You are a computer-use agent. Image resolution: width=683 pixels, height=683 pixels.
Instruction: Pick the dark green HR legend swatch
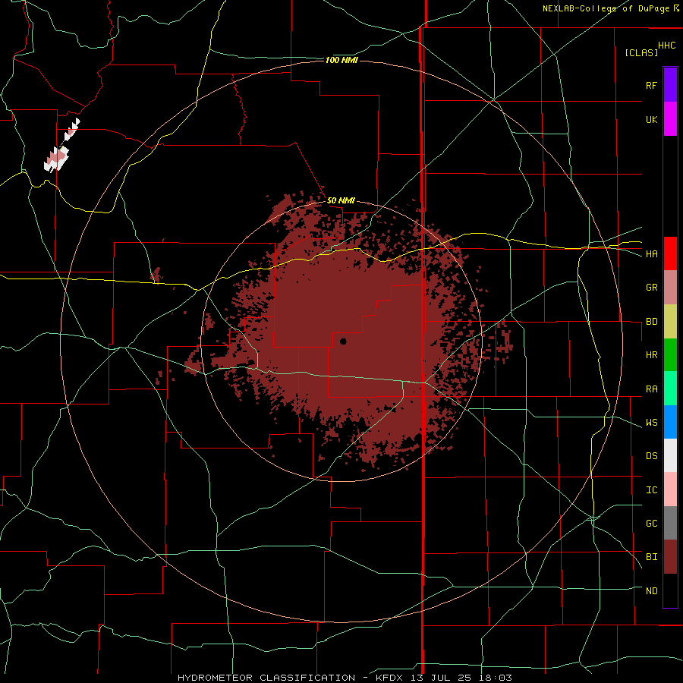click(x=670, y=355)
